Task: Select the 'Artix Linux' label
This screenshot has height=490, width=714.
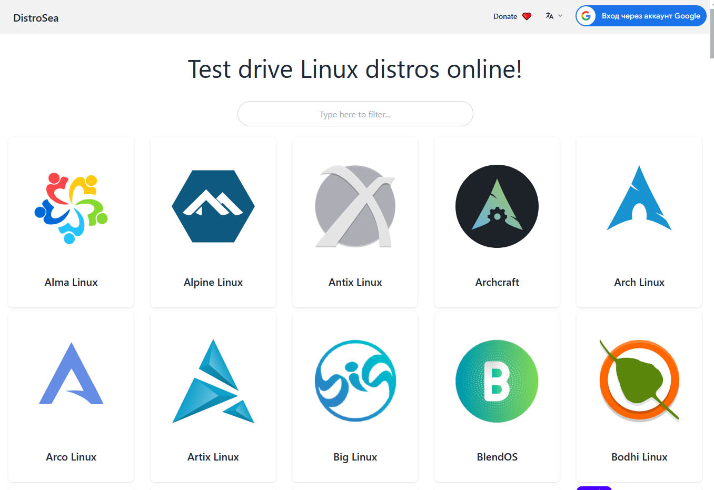Action: tap(213, 457)
